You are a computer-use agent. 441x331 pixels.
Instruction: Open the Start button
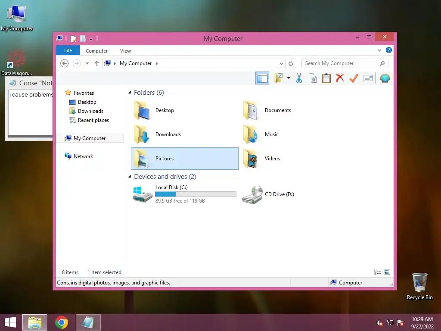pos(10,322)
